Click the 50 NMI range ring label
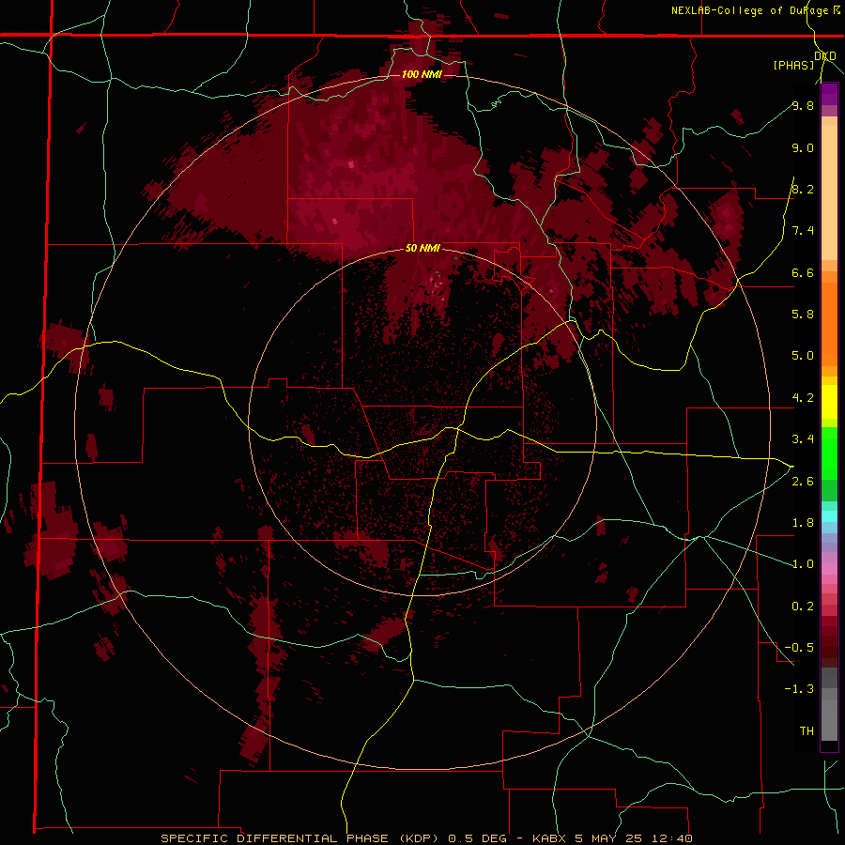 point(422,248)
